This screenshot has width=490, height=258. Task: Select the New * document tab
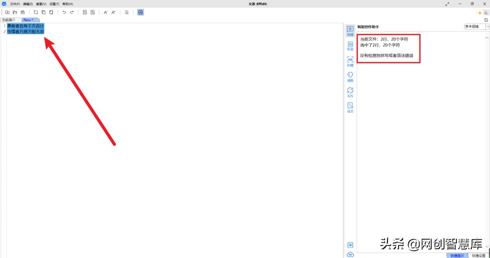pyautogui.click(x=31, y=20)
